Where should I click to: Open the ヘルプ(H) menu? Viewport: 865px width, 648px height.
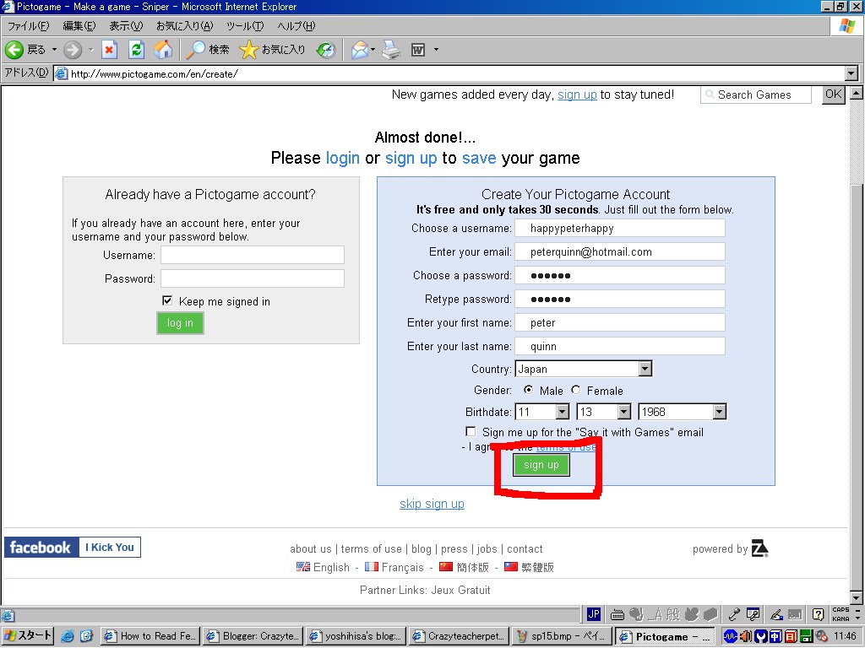(296, 26)
